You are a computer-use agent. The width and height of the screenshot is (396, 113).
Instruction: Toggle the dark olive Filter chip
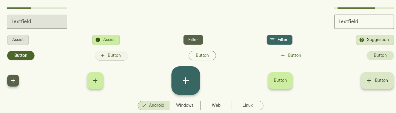(193, 40)
